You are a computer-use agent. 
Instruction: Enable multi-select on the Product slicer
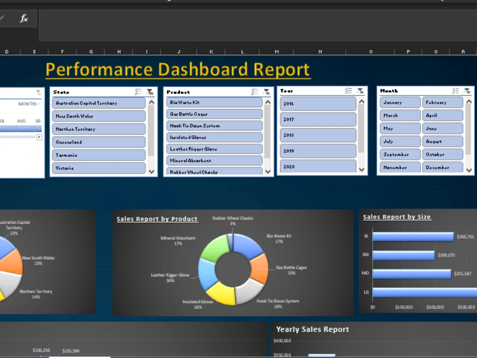(255, 91)
